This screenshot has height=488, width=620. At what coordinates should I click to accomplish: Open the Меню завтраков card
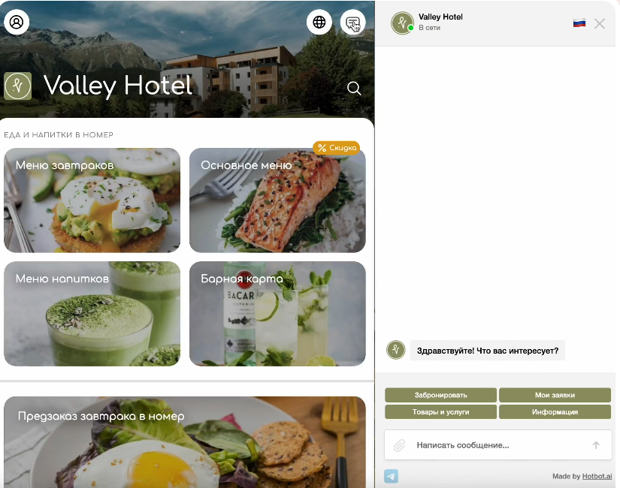(92, 200)
